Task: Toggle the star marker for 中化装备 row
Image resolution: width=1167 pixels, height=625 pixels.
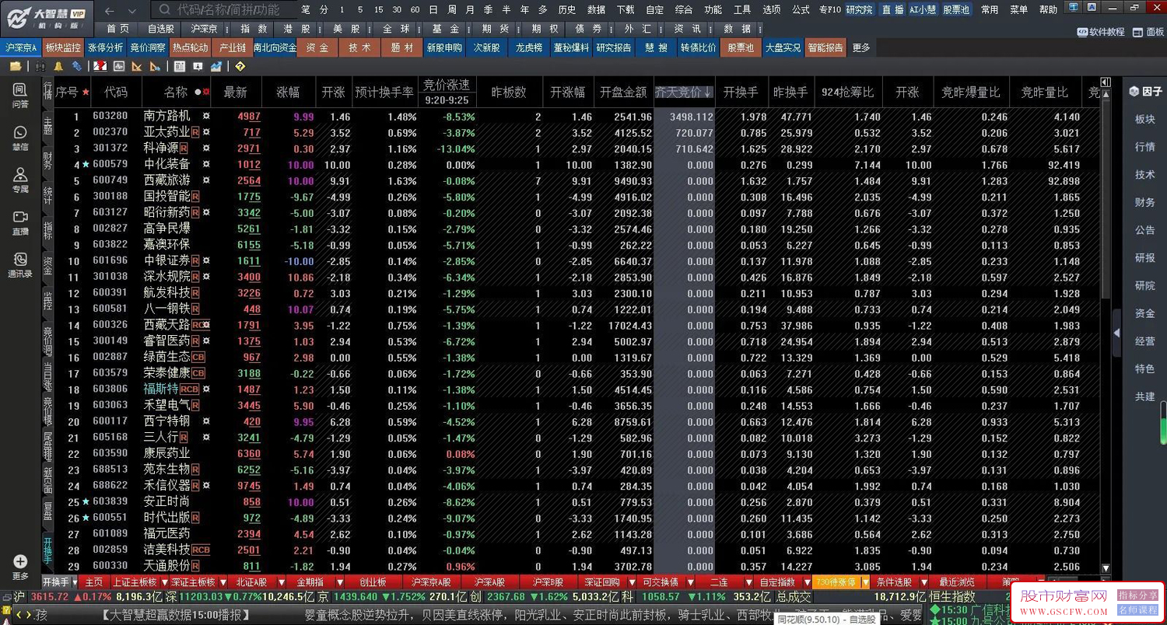Action: pyautogui.click(x=86, y=165)
